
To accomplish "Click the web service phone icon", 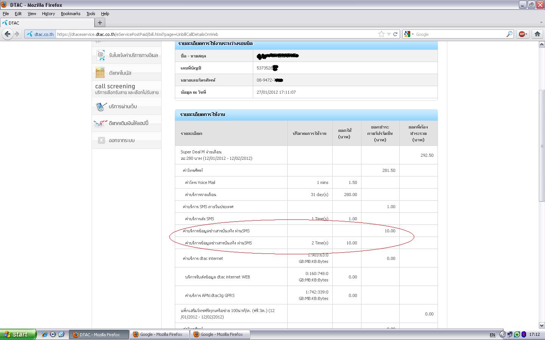I will click(x=100, y=107).
